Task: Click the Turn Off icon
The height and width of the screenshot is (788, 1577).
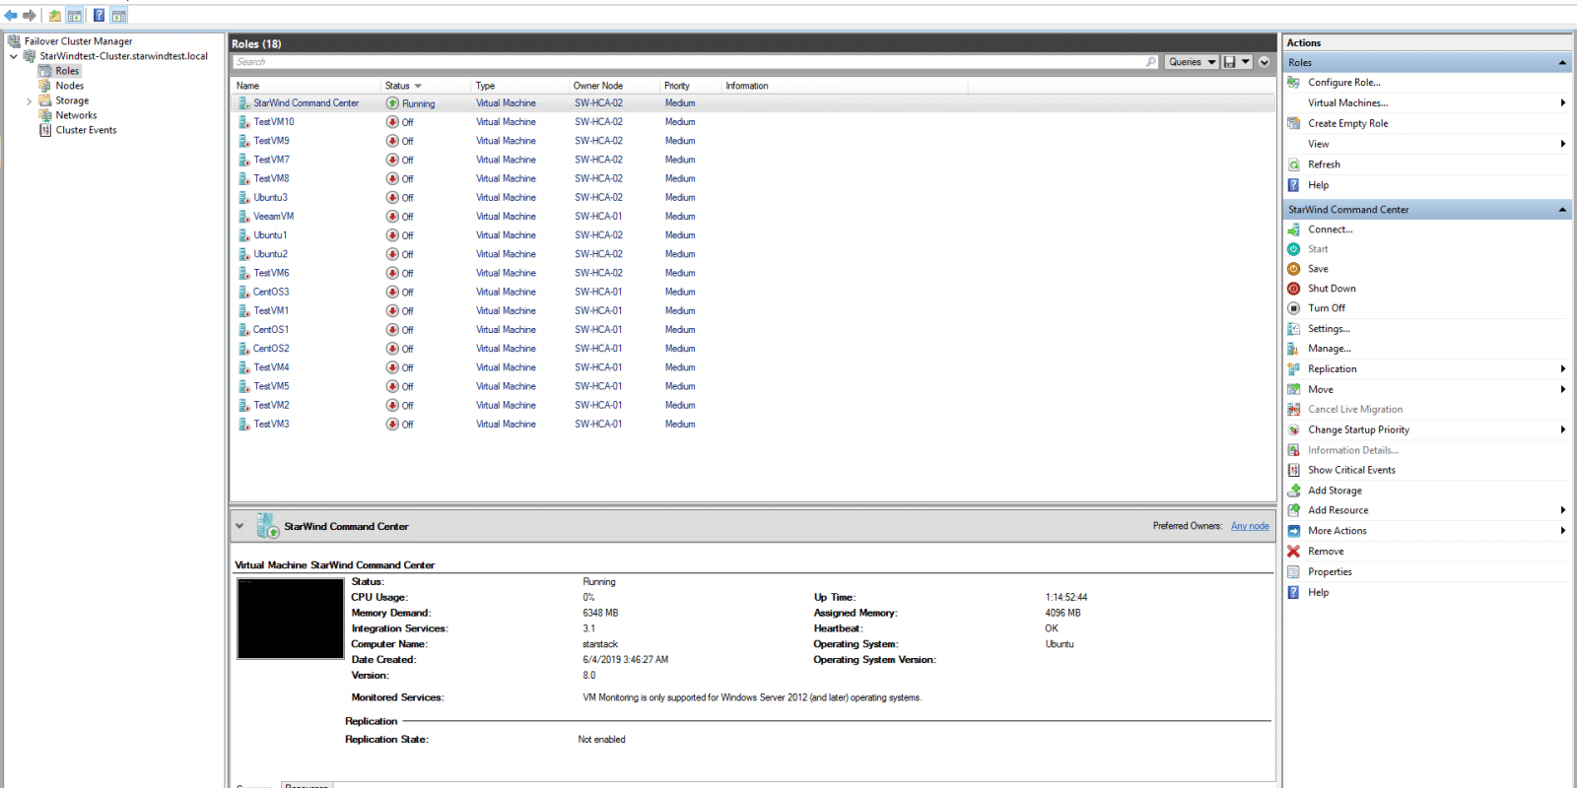Action: click(x=1294, y=308)
